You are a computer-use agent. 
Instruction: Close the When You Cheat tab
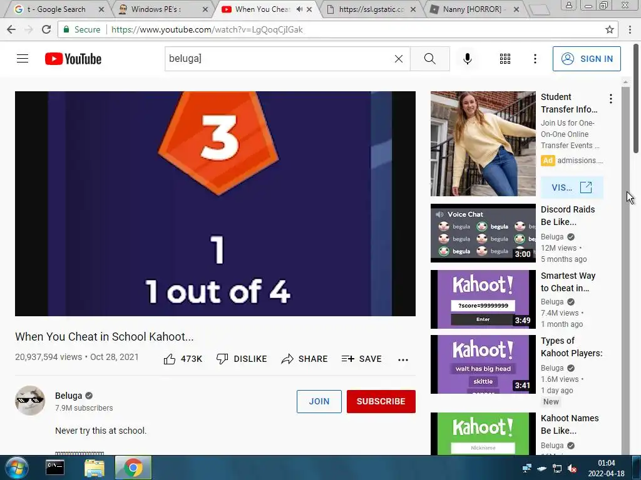click(309, 9)
